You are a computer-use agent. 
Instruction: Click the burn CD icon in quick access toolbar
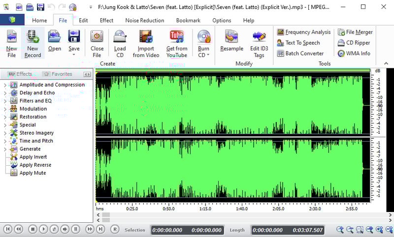(x=72, y=7)
